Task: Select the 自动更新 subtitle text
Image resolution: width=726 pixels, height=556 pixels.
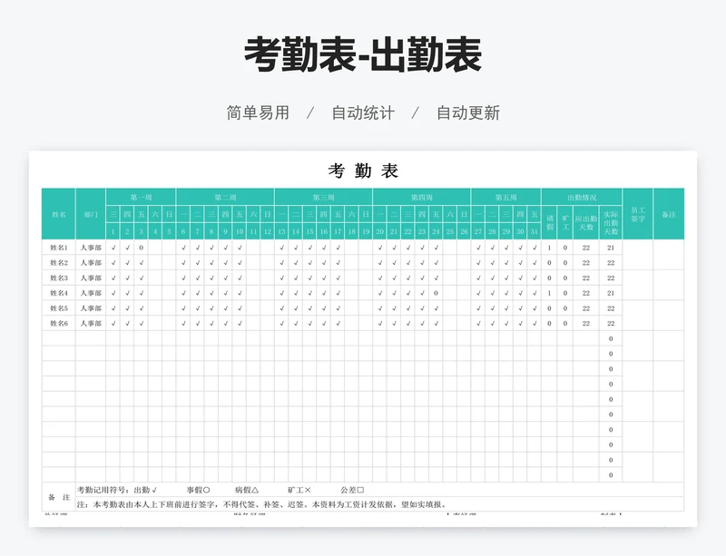Action: click(468, 112)
